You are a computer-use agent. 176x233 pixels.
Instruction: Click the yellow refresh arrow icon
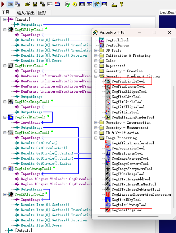click(74, 4)
